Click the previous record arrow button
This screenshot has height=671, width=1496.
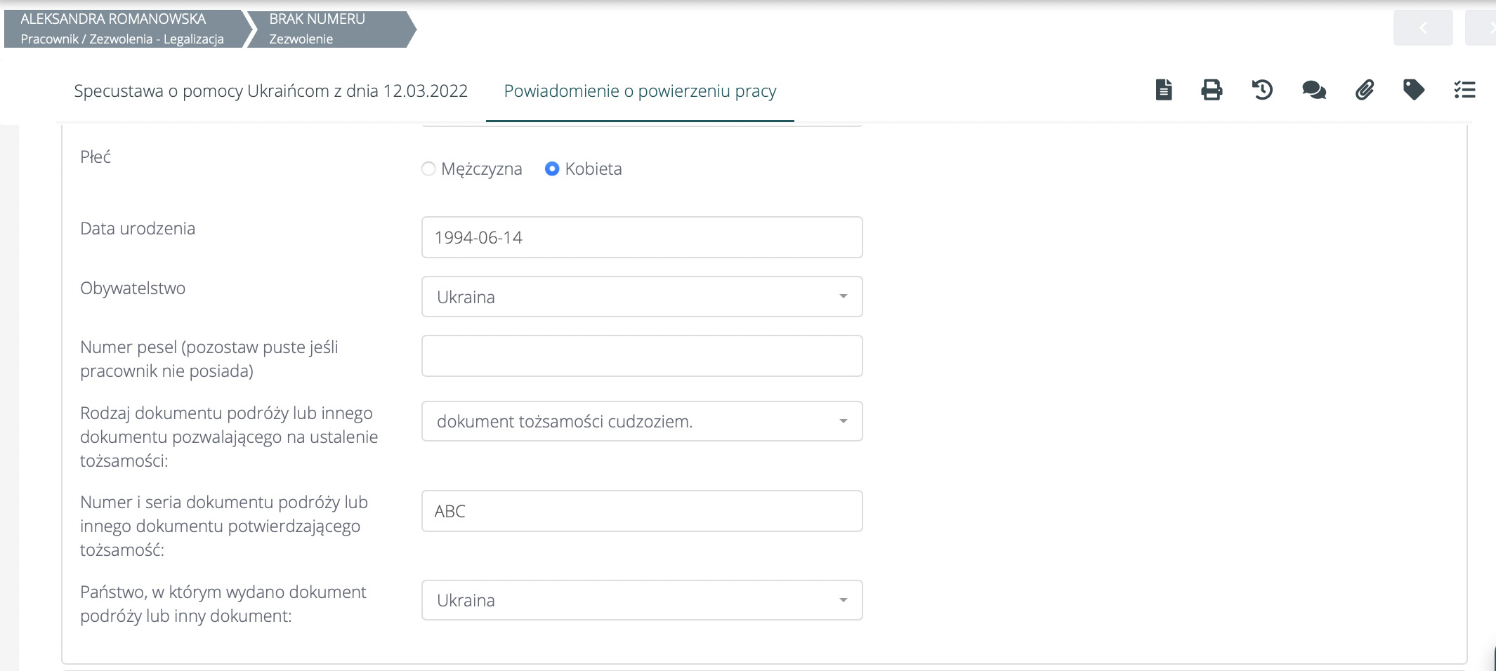coord(1423,28)
